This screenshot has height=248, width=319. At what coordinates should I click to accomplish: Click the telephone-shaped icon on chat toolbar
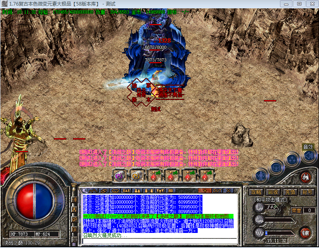pyautogui.click(x=115, y=191)
